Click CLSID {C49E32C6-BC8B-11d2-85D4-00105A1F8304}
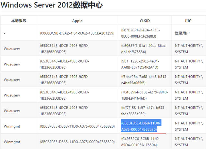206x149 pixels. point(140,142)
